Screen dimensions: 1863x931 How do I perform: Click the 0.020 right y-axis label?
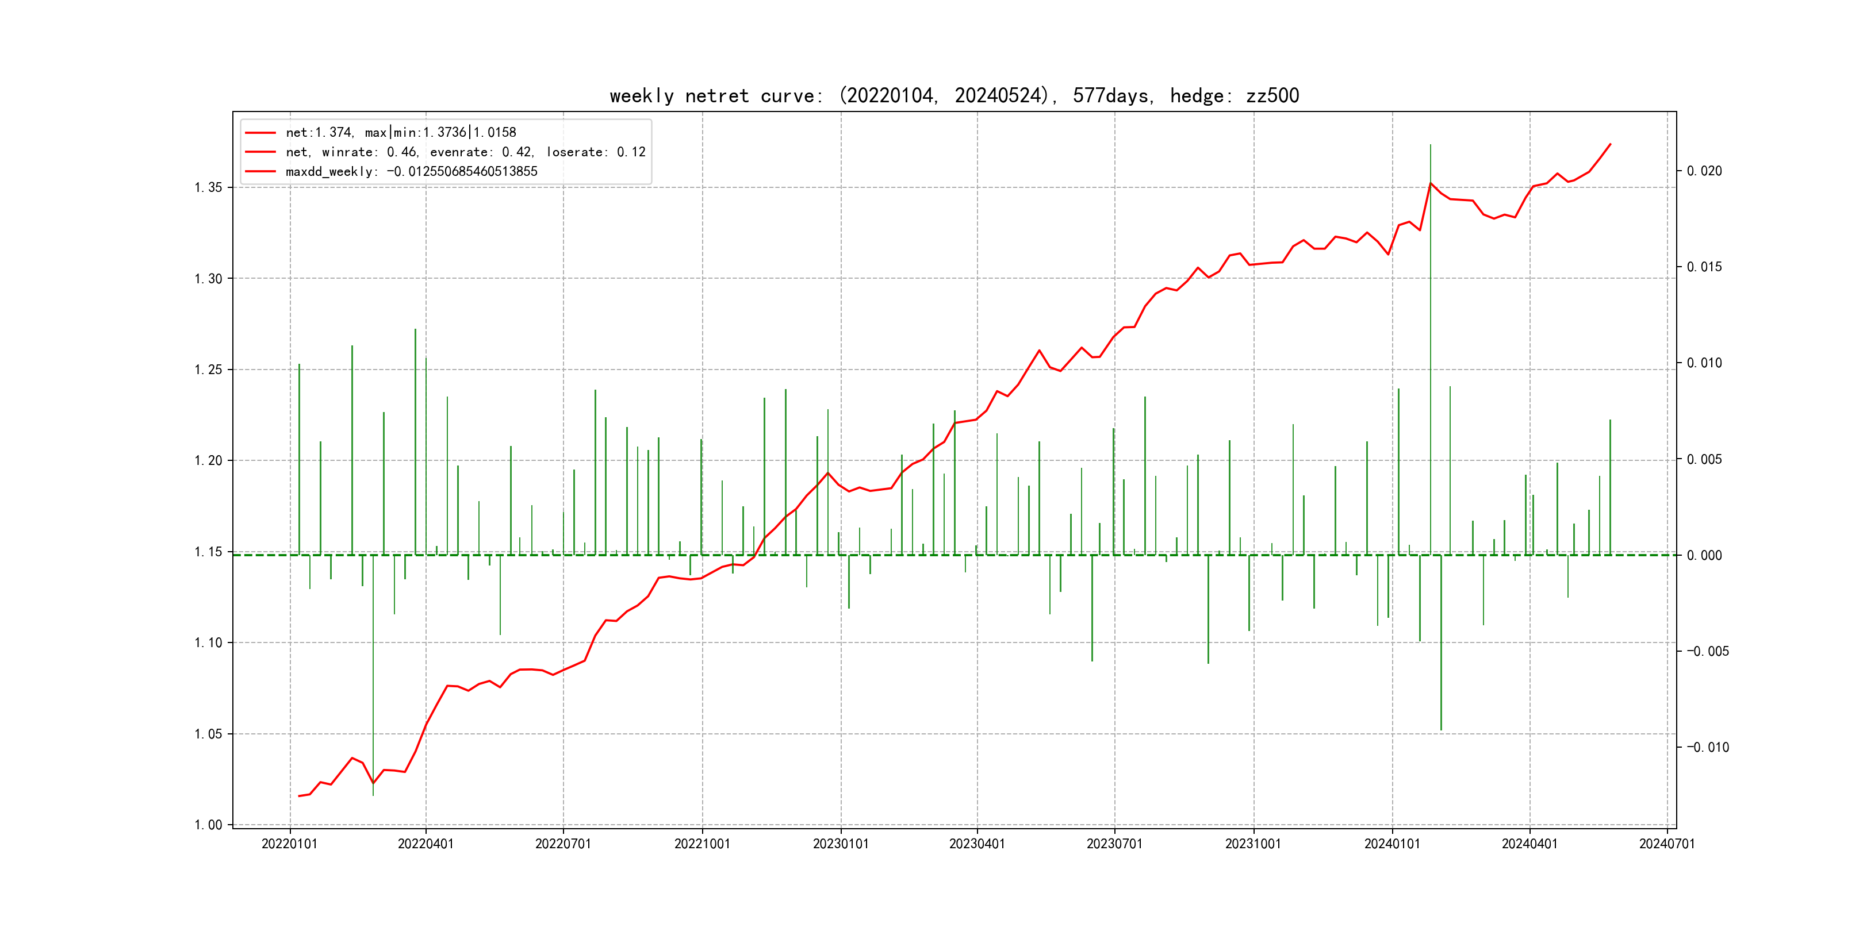(x=1704, y=171)
